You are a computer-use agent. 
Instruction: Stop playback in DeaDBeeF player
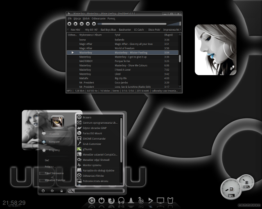[x=69, y=24]
